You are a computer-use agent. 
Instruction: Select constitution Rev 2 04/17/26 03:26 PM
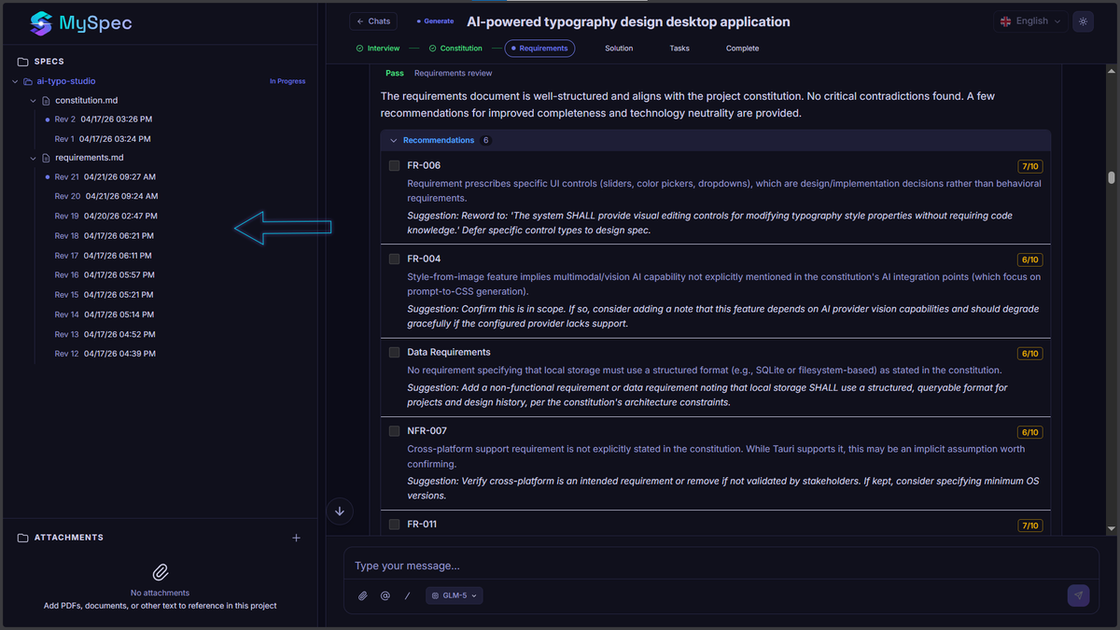click(103, 119)
